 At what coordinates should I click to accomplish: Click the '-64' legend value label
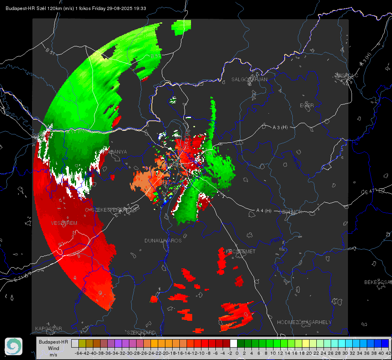click(78, 353)
